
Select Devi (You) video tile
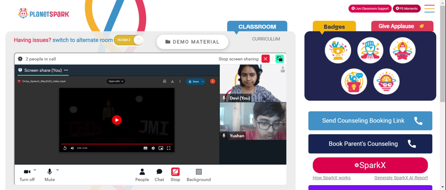pyautogui.click(x=253, y=83)
